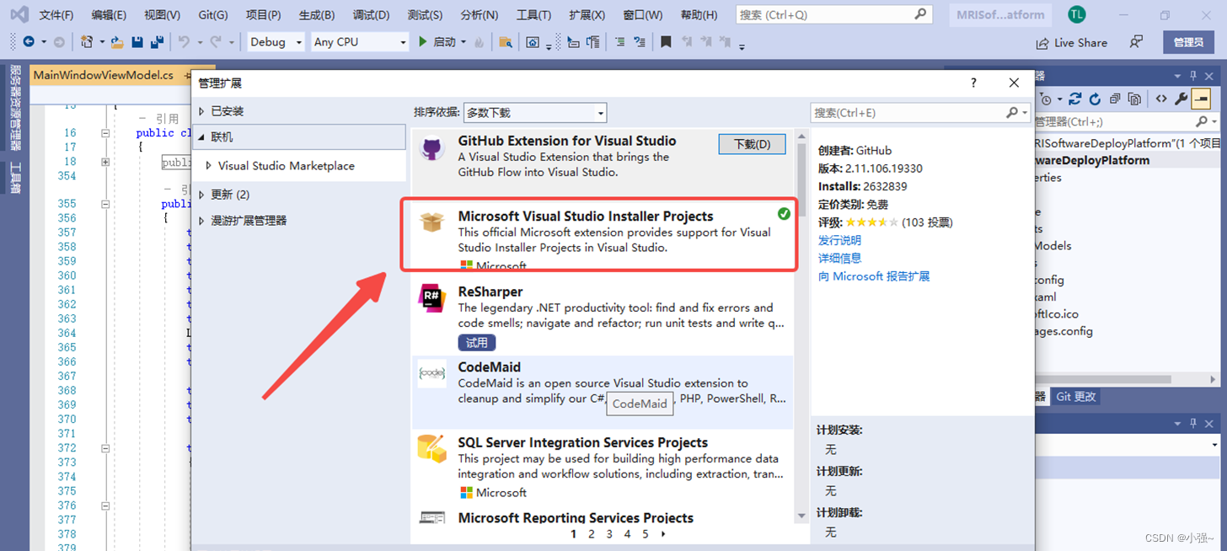The width and height of the screenshot is (1227, 551).
Task: Open the Any CPU platform dropdown
Action: [361, 42]
